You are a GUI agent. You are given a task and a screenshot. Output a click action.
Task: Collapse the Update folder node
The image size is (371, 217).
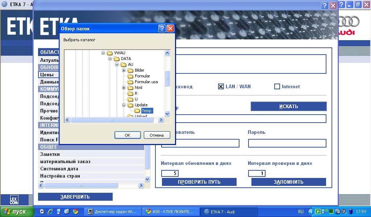click(x=124, y=105)
